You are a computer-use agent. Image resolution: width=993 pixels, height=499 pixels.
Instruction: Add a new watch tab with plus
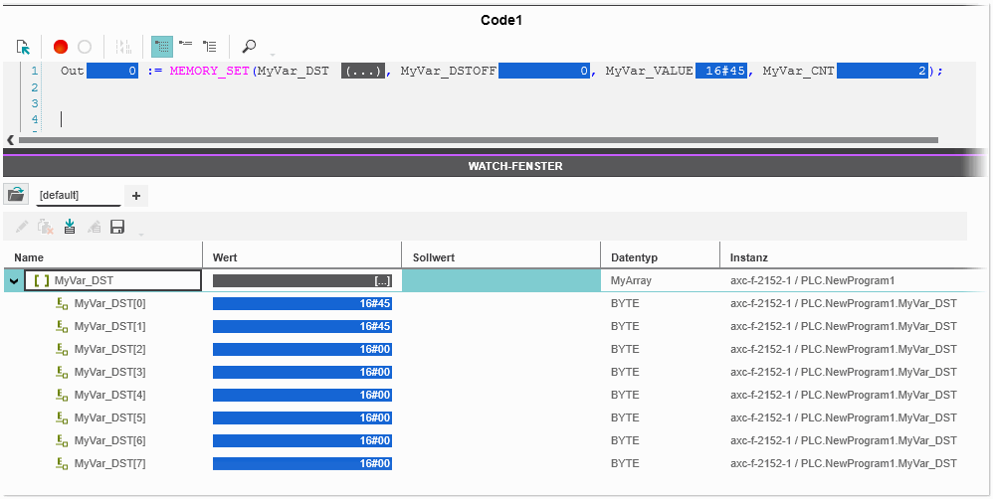click(136, 195)
